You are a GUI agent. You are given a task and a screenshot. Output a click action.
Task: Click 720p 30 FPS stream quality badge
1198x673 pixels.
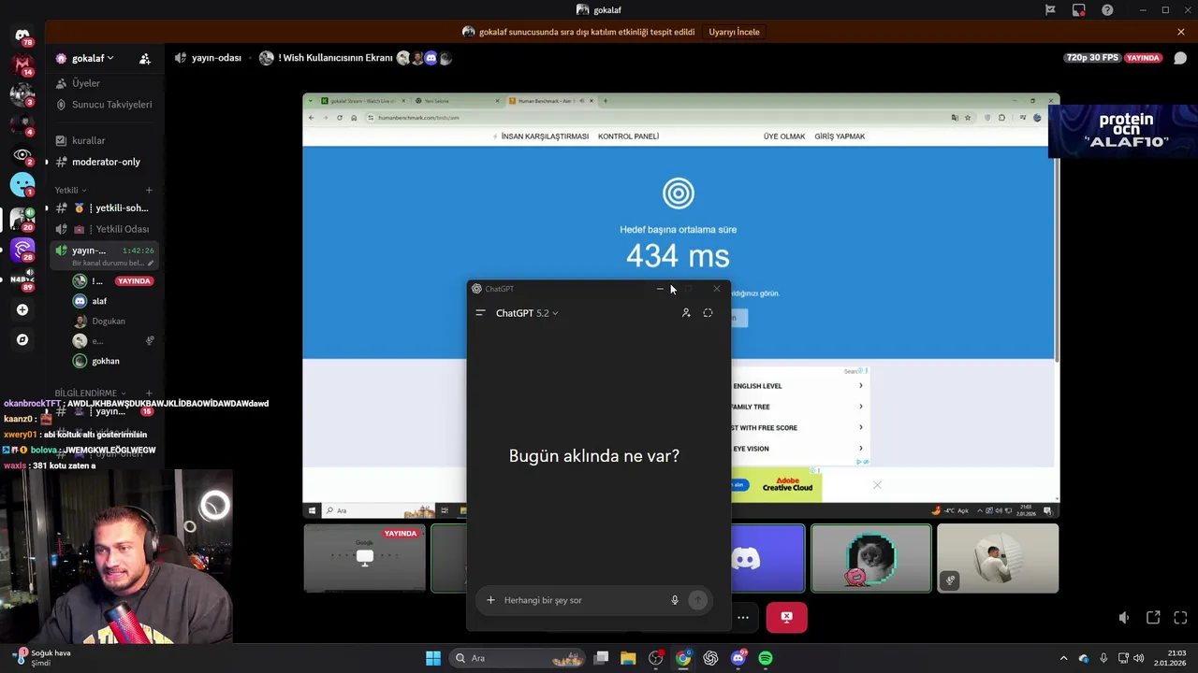(x=1092, y=58)
